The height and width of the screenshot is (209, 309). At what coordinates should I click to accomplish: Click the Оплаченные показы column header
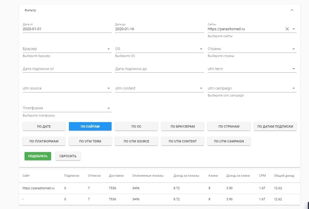(148, 176)
